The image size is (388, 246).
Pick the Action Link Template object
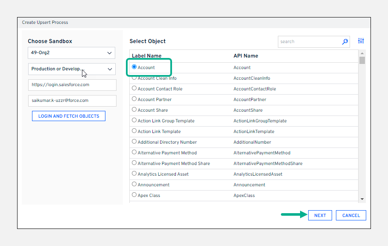click(134, 131)
